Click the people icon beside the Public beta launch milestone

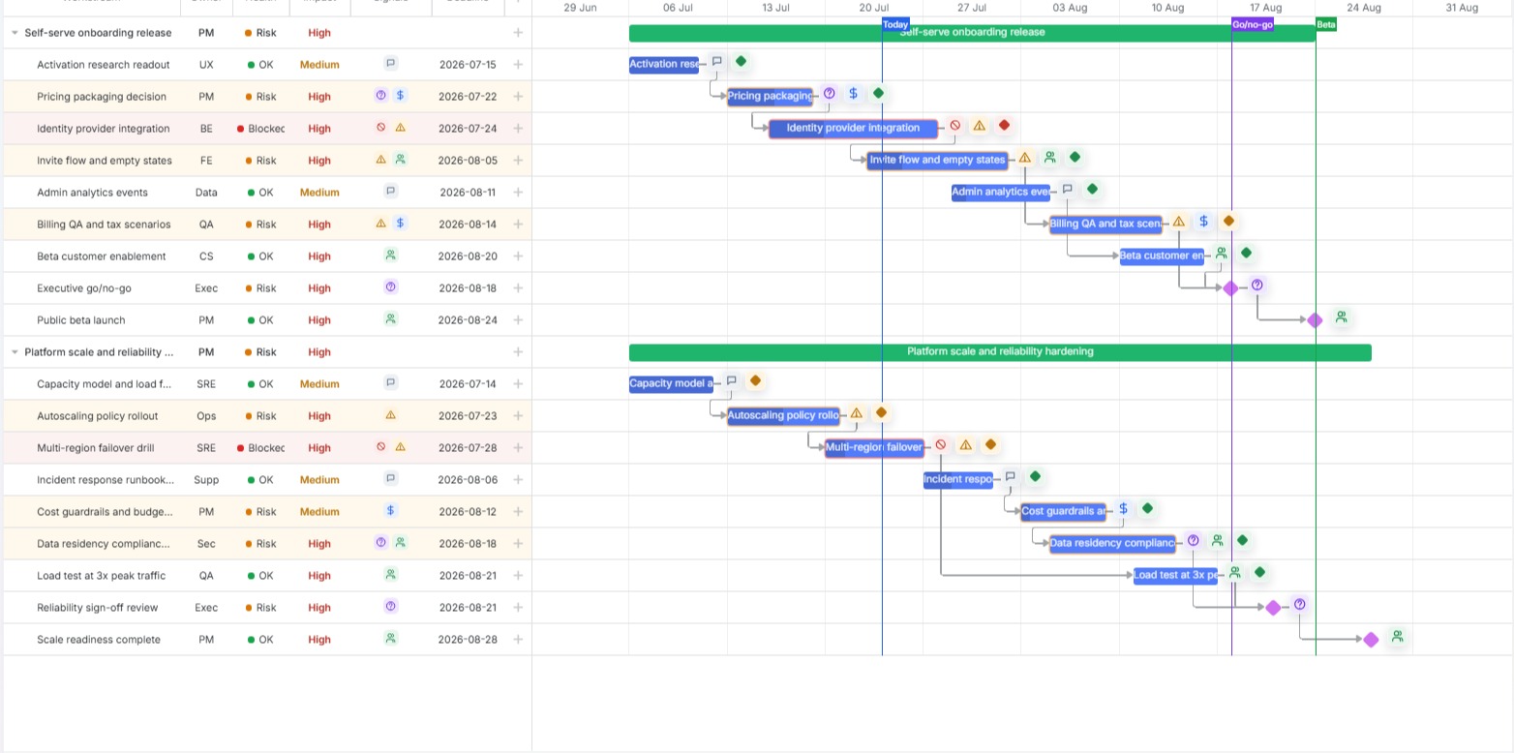pos(1342,317)
